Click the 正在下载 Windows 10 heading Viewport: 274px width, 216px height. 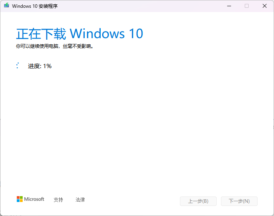pyautogui.click(x=80, y=33)
